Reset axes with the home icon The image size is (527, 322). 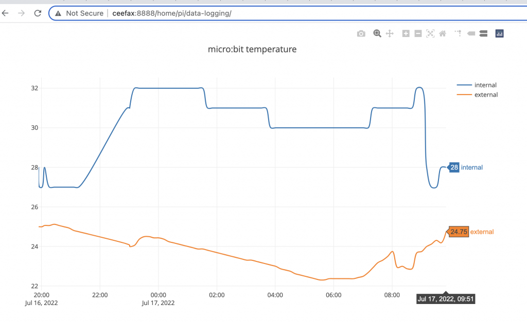click(442, 33)
